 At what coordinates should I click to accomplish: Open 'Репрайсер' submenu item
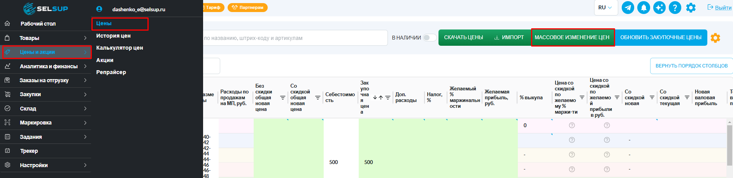point(111,72)
